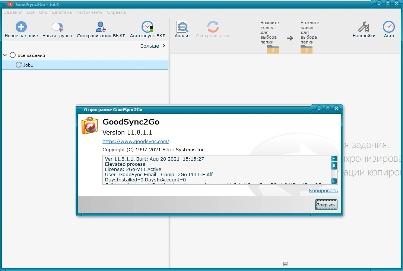This screenshot has height=271, width=403.
Task: Open the Авто scheduling options
Action: coord(388,29)
